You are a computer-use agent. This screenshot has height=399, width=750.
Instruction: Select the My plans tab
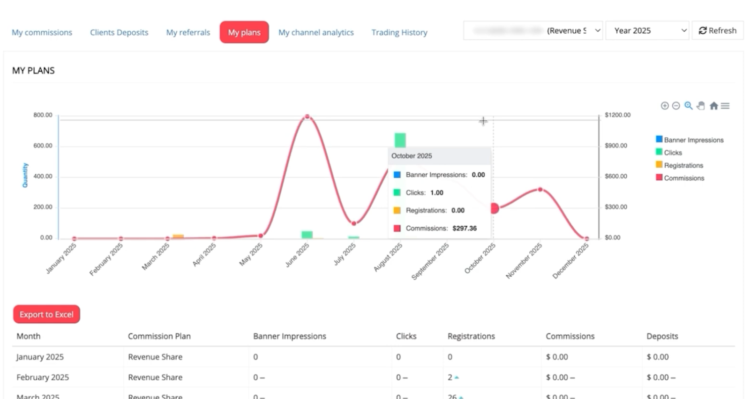(244, 32)
